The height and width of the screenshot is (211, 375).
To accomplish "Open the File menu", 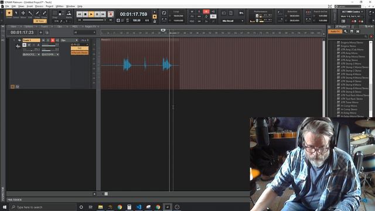I will click(x=7, y=6).
